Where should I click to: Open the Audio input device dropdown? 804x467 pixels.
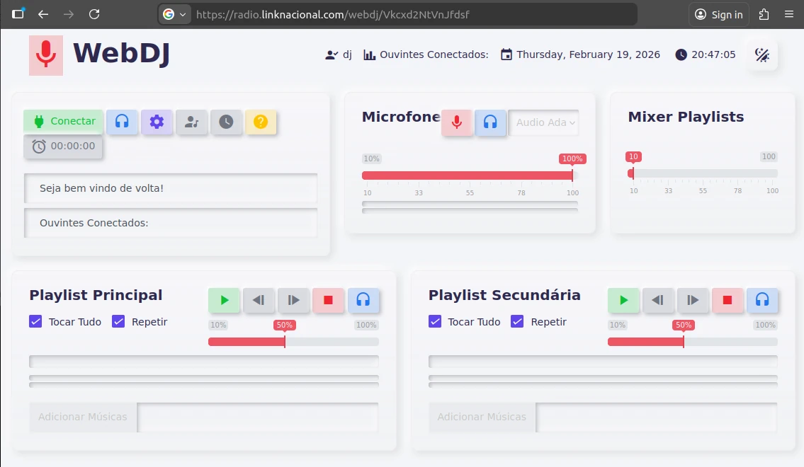click(544, 122)
